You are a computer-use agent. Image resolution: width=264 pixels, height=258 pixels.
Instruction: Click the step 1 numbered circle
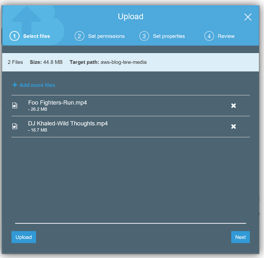(x=15, y=36)
